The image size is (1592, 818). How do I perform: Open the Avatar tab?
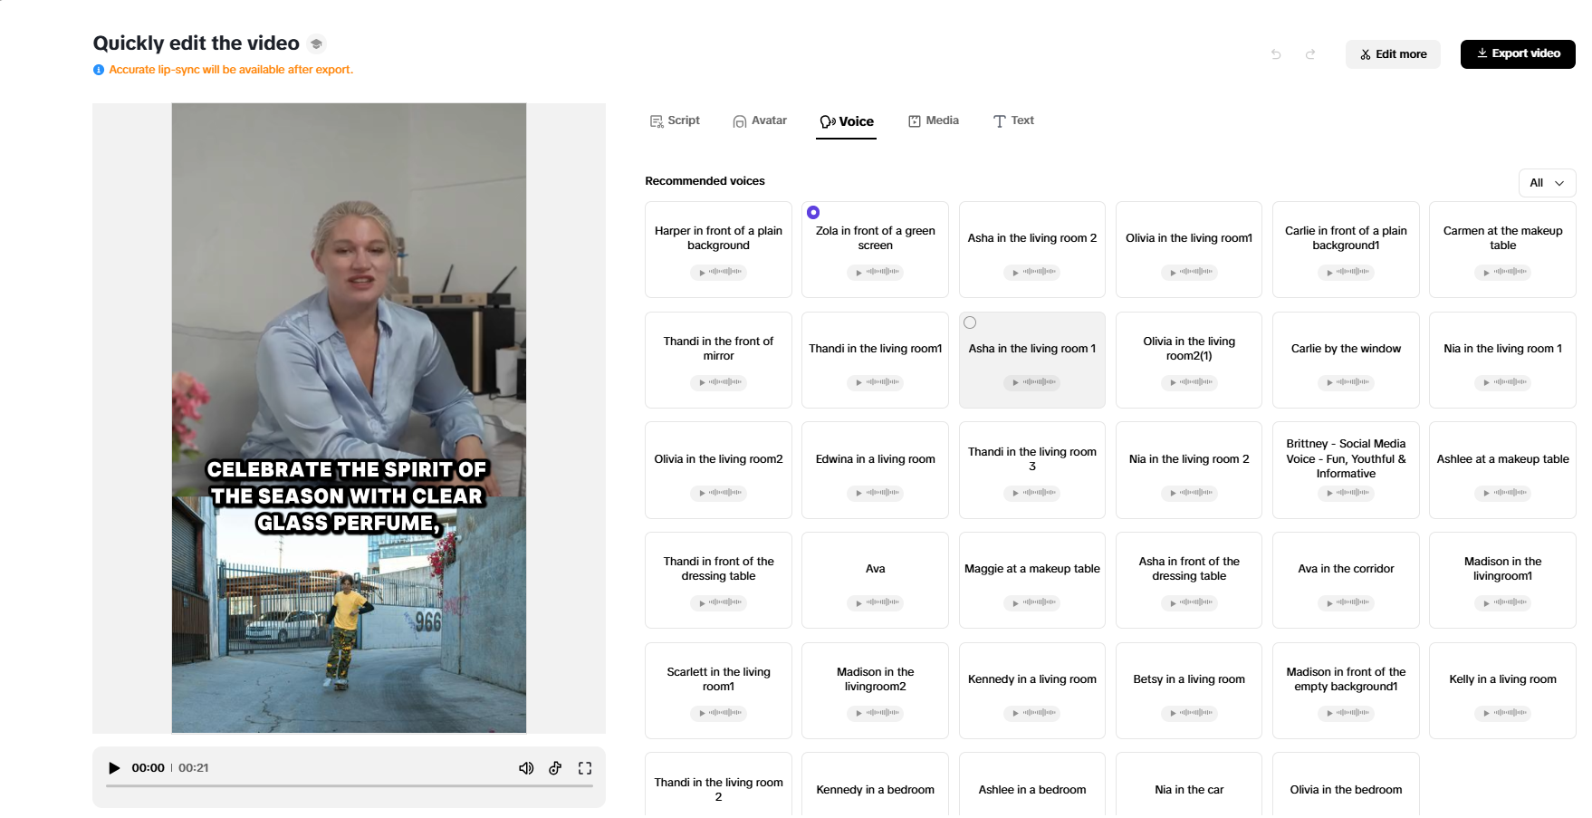click(760, 120)
